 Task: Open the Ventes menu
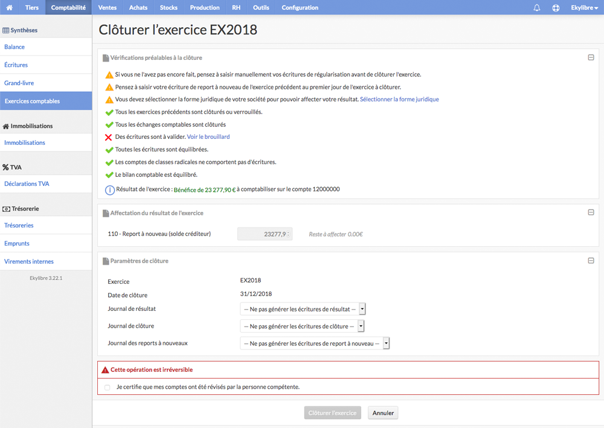click(108, 7)
